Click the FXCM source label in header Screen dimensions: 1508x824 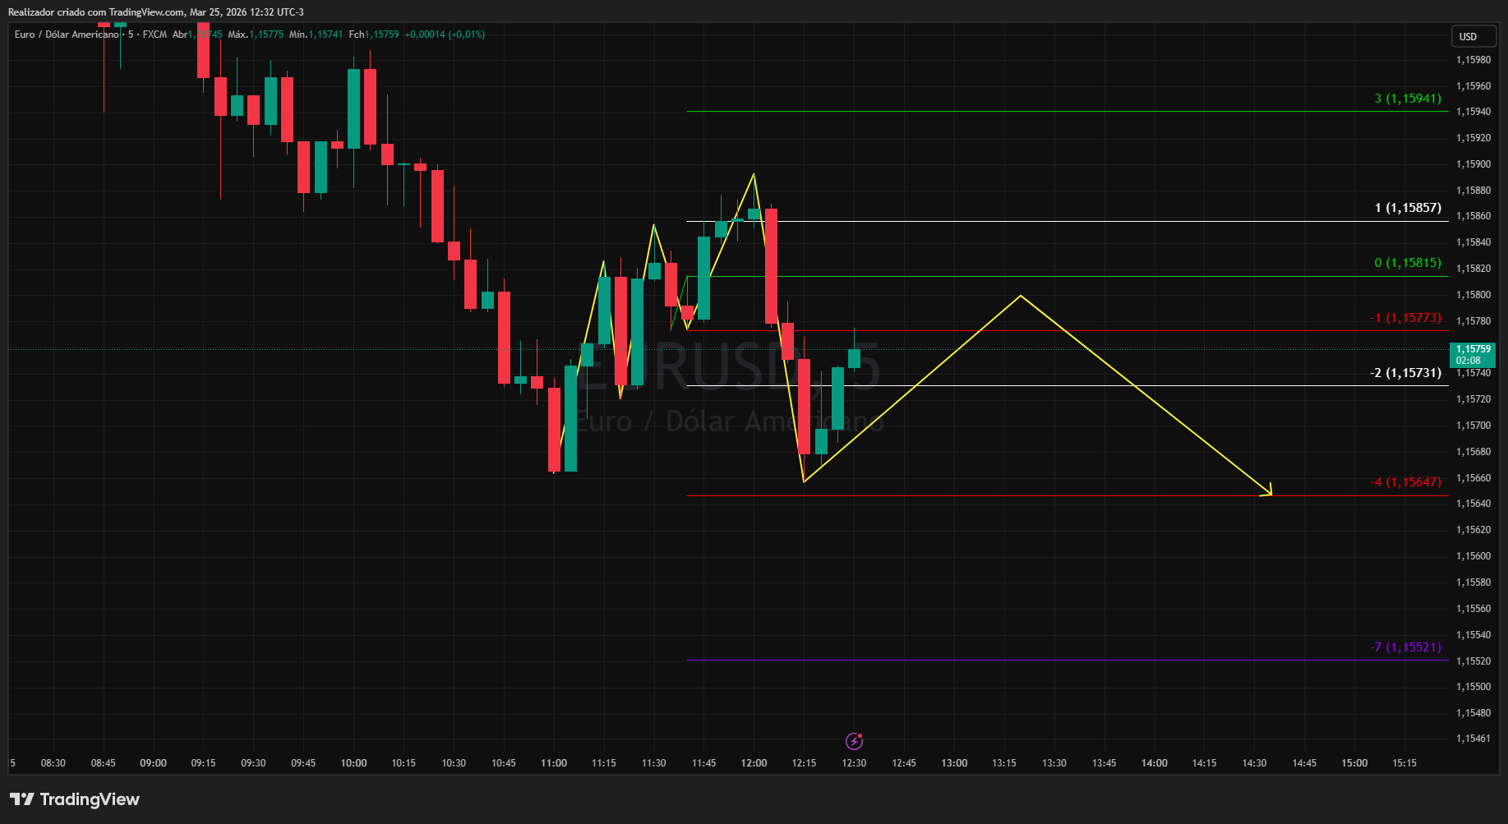(154, 35)
